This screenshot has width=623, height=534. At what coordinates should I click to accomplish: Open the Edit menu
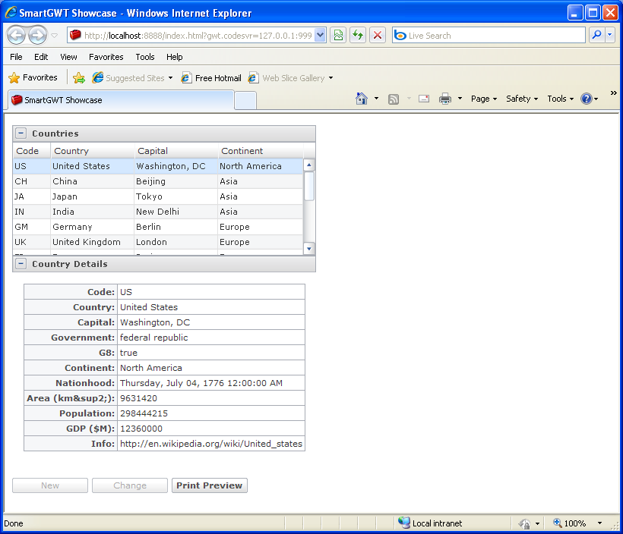click(41, 57)
